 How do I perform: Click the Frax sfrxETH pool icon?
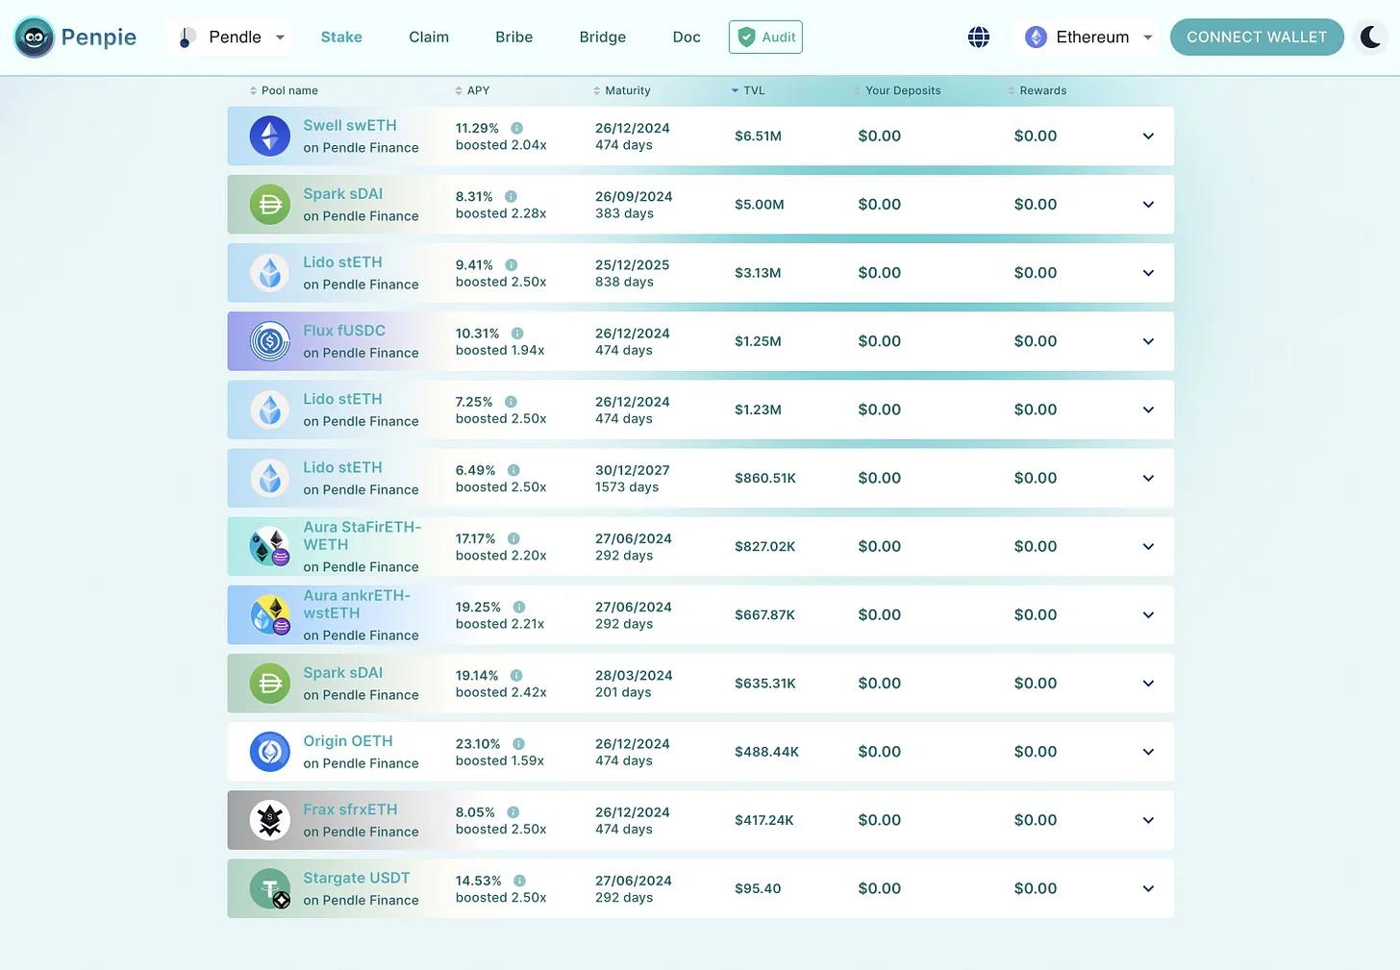click(x=270, y=820)
